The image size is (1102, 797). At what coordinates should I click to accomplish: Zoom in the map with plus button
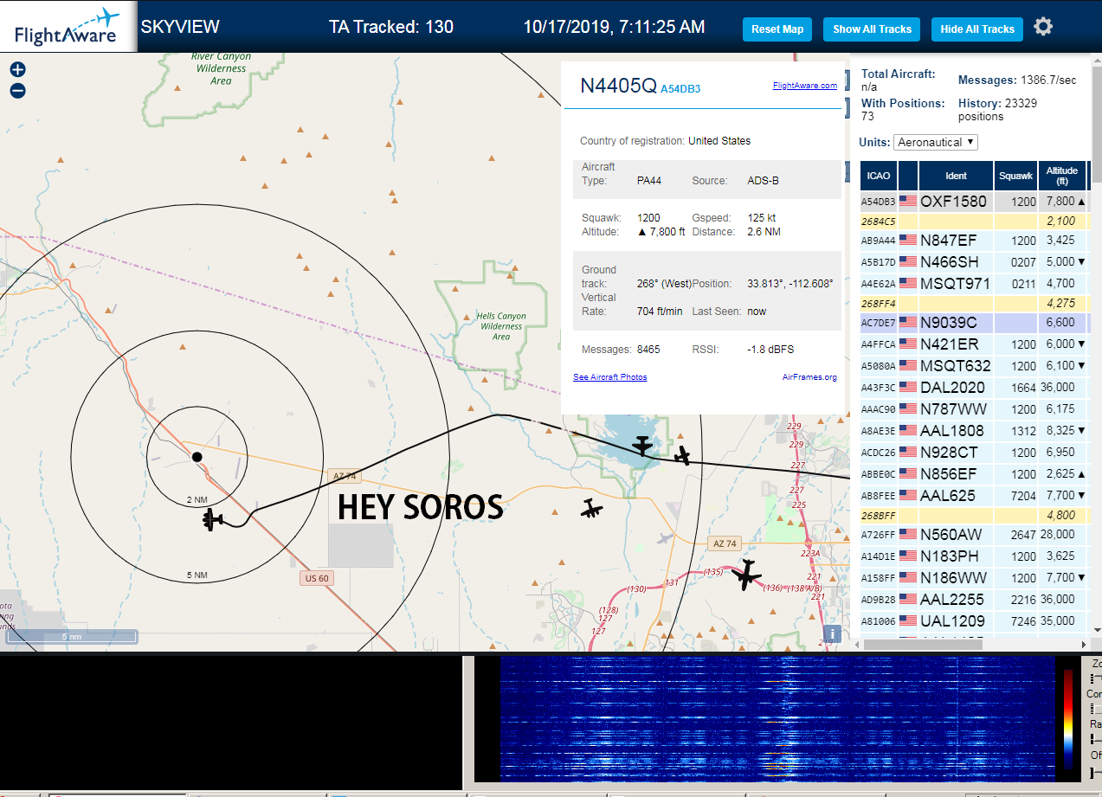17,70
